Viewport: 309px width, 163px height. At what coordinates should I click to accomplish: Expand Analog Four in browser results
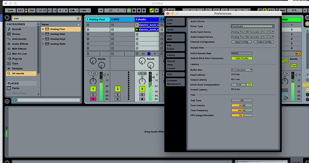(x=43, y=29)
